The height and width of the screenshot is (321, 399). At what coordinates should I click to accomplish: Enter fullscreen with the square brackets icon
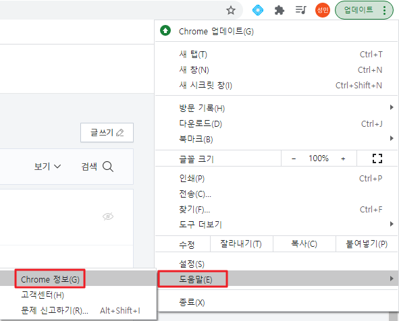[x=377, y=158]
